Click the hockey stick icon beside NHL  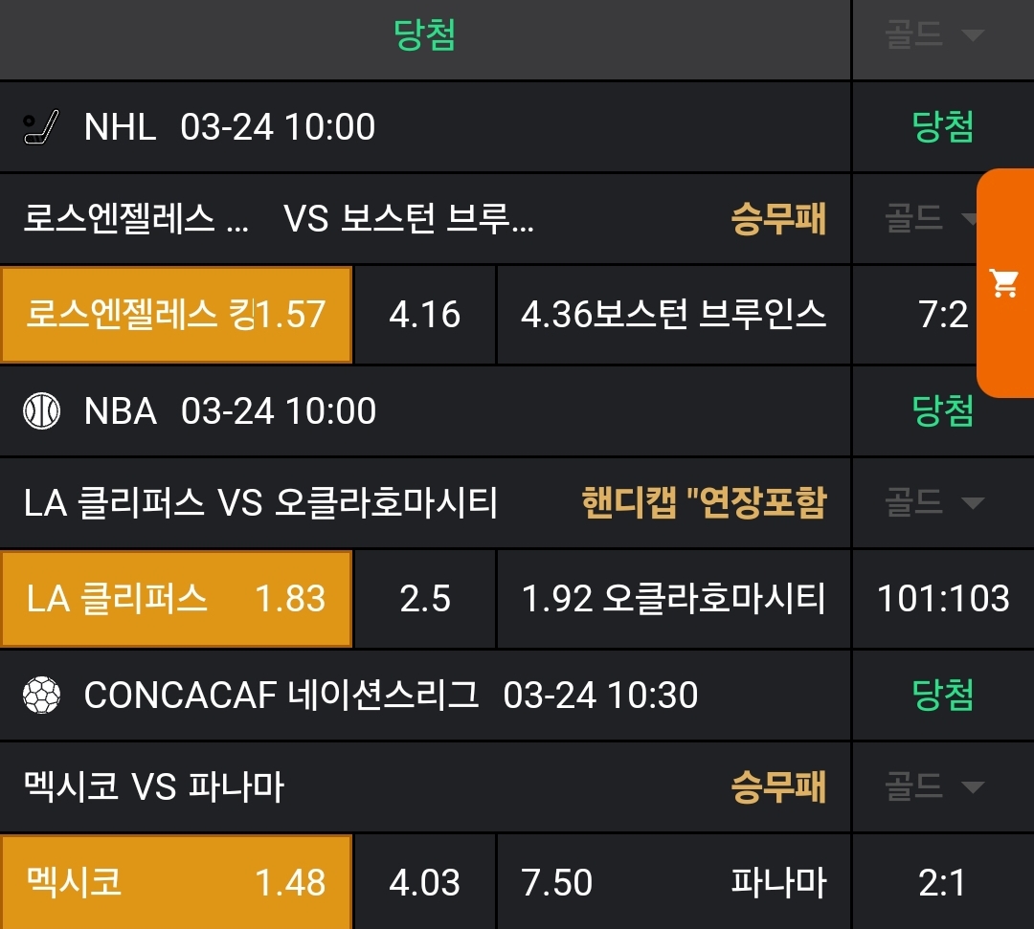tap(41, 127)
